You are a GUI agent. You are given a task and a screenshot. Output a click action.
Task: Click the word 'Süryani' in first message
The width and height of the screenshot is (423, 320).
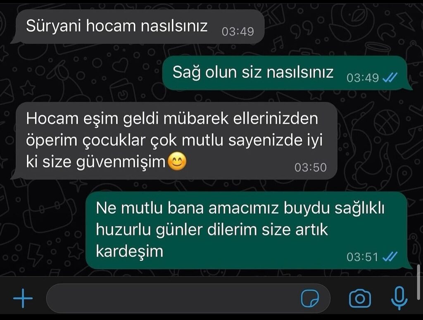(53, 26)
